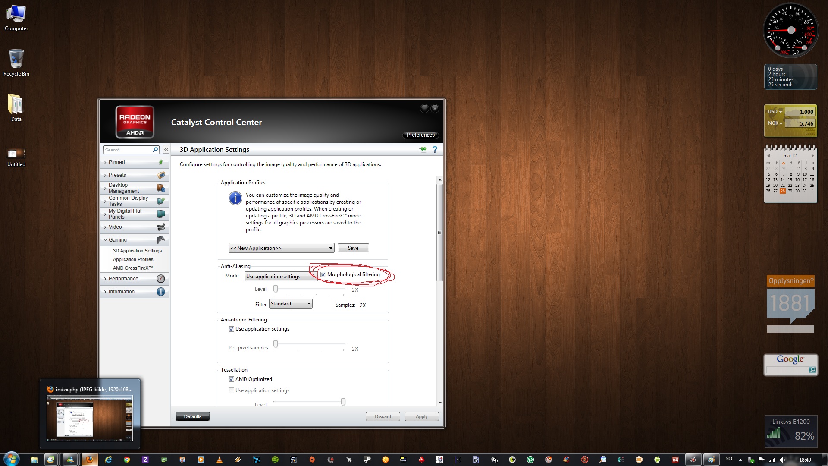This screenshot has width=828, height=466.
Task: Launch Google Chrome from taskbar
Action: (127, 460)
